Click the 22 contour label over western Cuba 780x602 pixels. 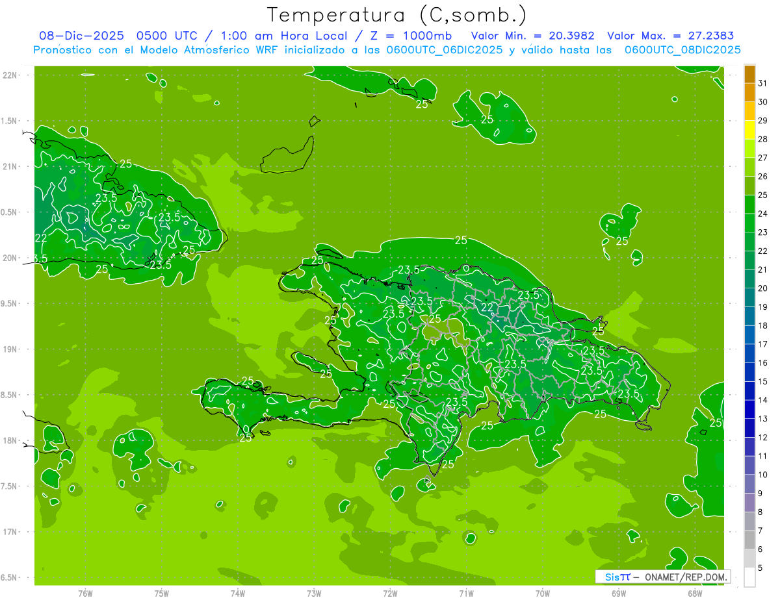40,238
